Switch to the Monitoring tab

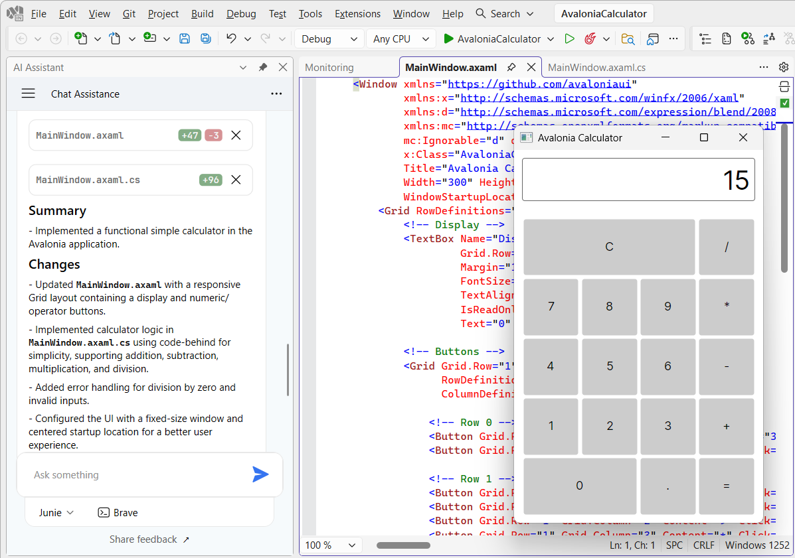point(329,68)
